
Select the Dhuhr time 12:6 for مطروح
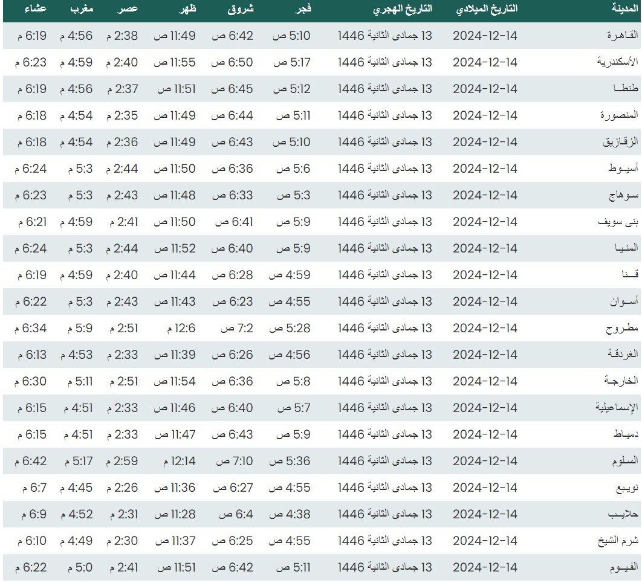(x=181, y=328)
